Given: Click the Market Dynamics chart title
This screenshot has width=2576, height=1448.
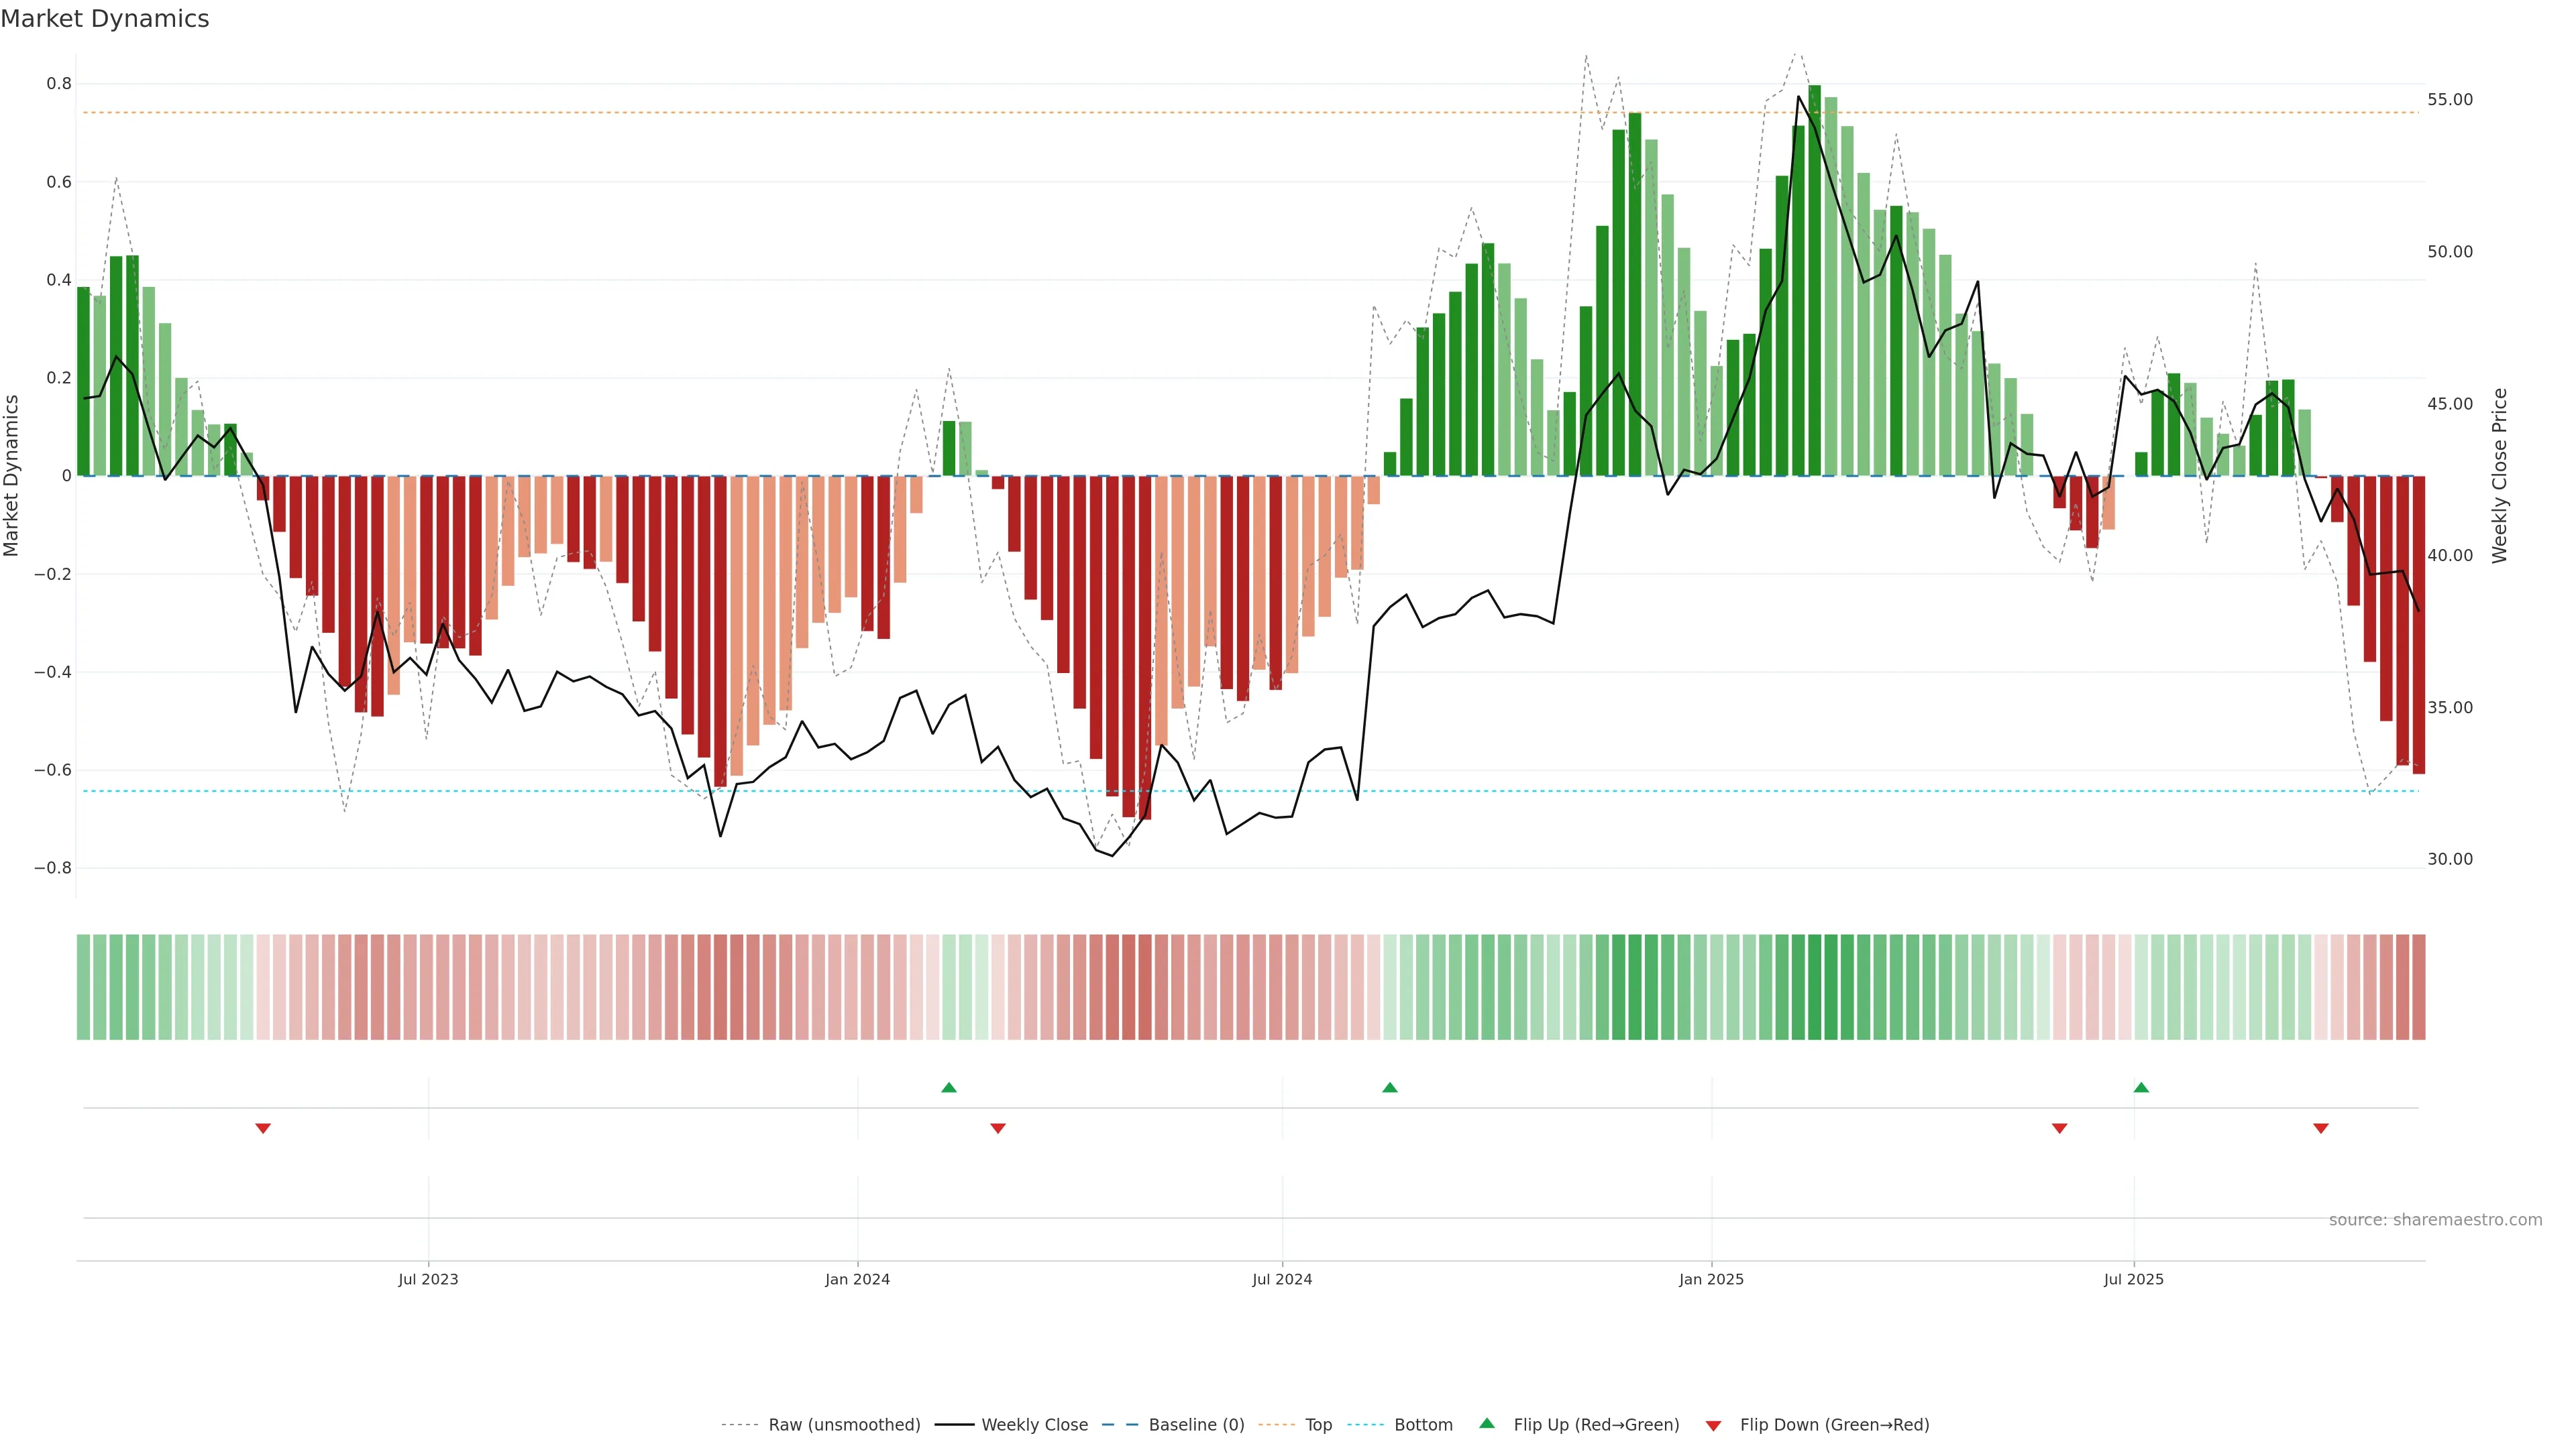Looking at the screenshot, I should pos(105,19).
